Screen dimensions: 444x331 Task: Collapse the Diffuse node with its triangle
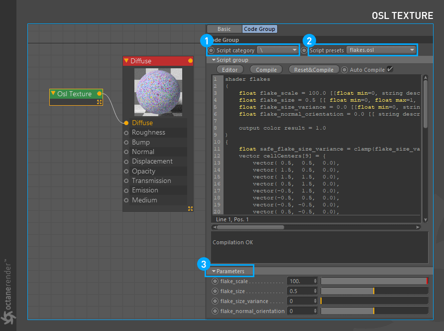[126, 61]
